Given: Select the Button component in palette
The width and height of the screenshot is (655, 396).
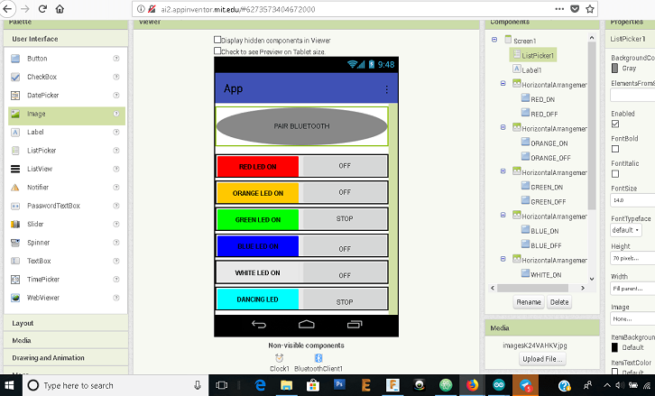Looking at the screenshot, I should point(37,59).
